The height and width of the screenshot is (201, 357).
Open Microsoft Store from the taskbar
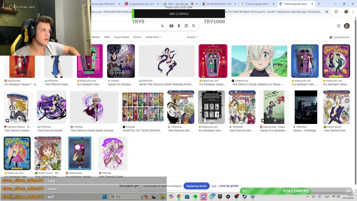187,197
